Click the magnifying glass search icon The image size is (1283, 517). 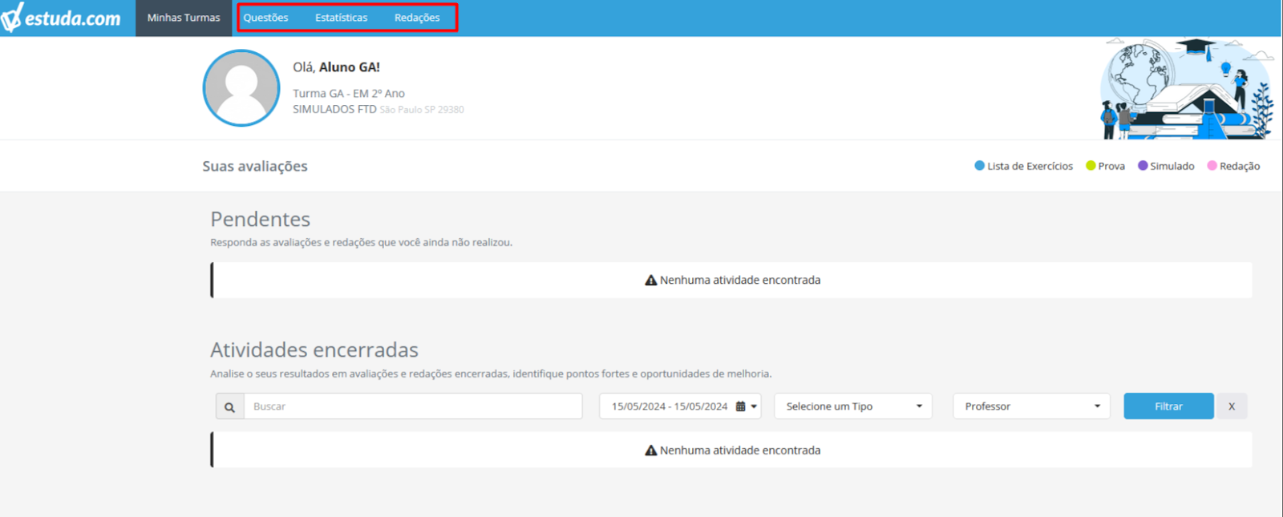click(229, 406)
